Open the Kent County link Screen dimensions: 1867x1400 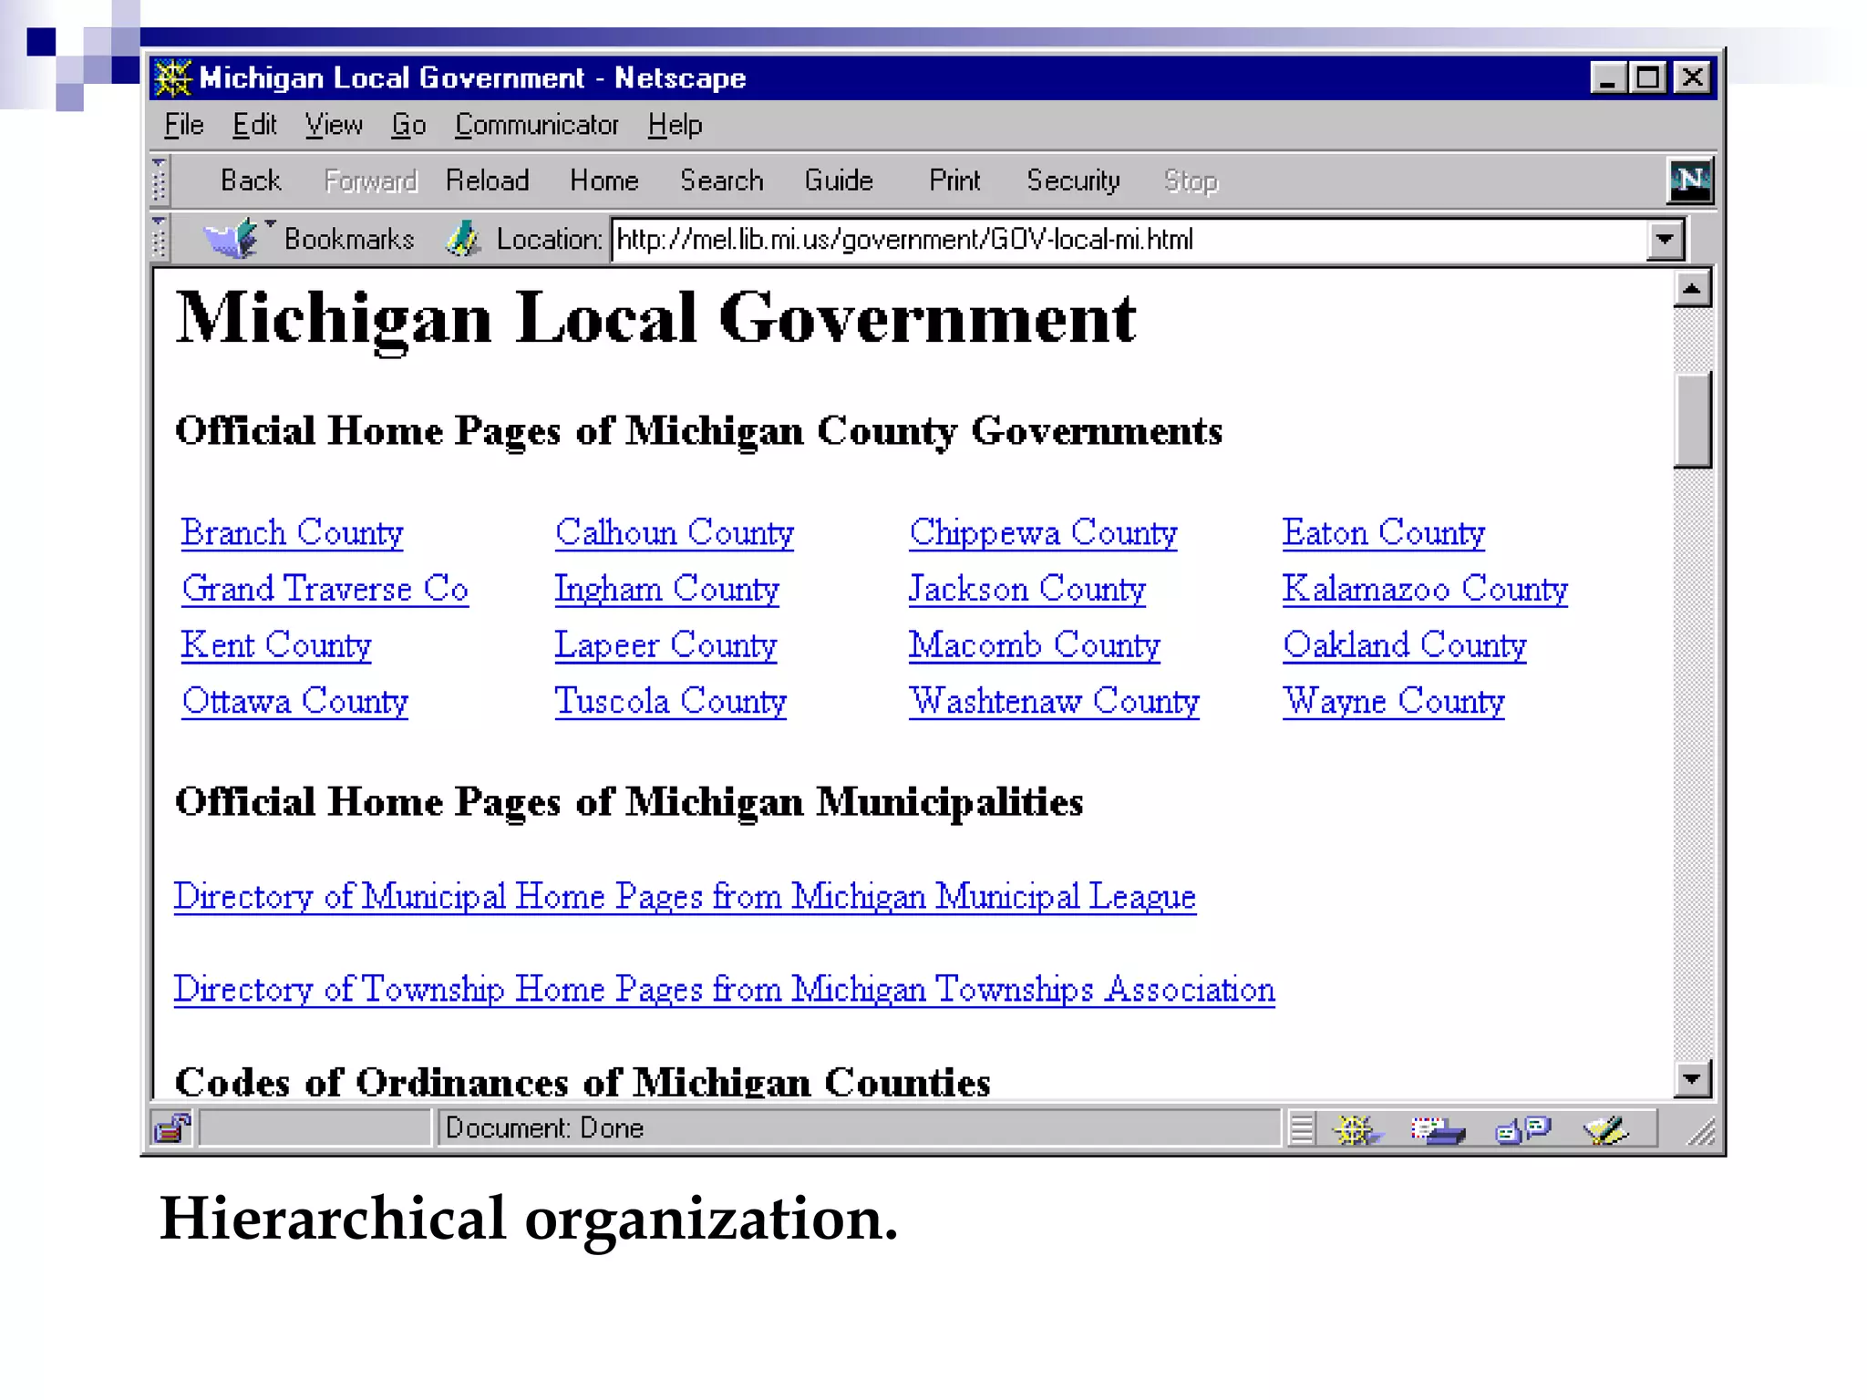click(x=276, y=644)
